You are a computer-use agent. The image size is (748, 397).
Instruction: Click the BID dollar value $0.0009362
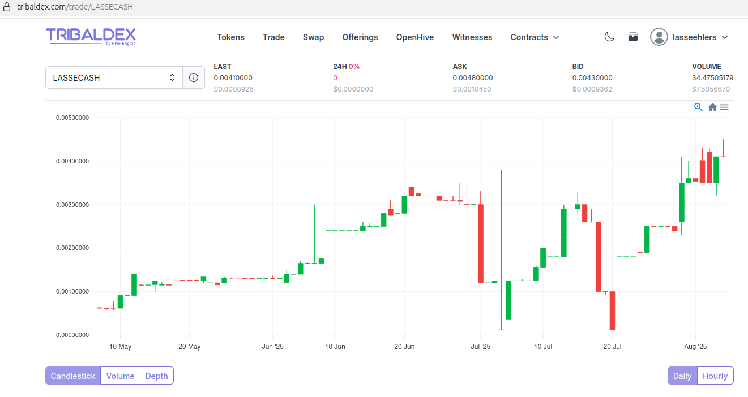coord(592,89)
